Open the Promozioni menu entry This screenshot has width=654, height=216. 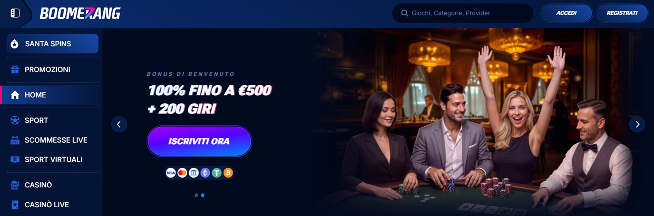(x=53, y=69)
